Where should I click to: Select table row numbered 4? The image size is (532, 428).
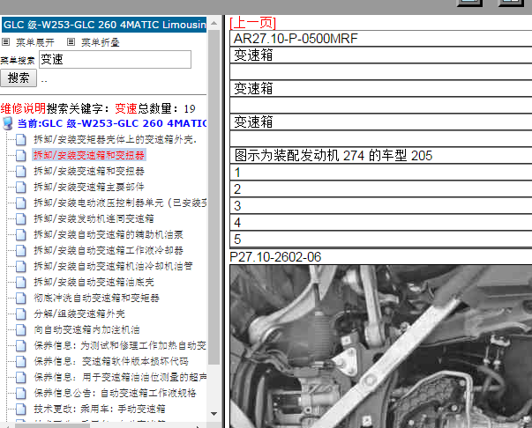[x=380, y=223]
